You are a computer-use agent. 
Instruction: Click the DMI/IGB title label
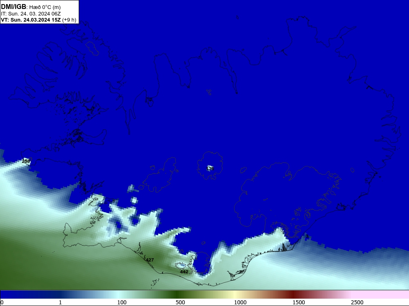tap(13, 7)
